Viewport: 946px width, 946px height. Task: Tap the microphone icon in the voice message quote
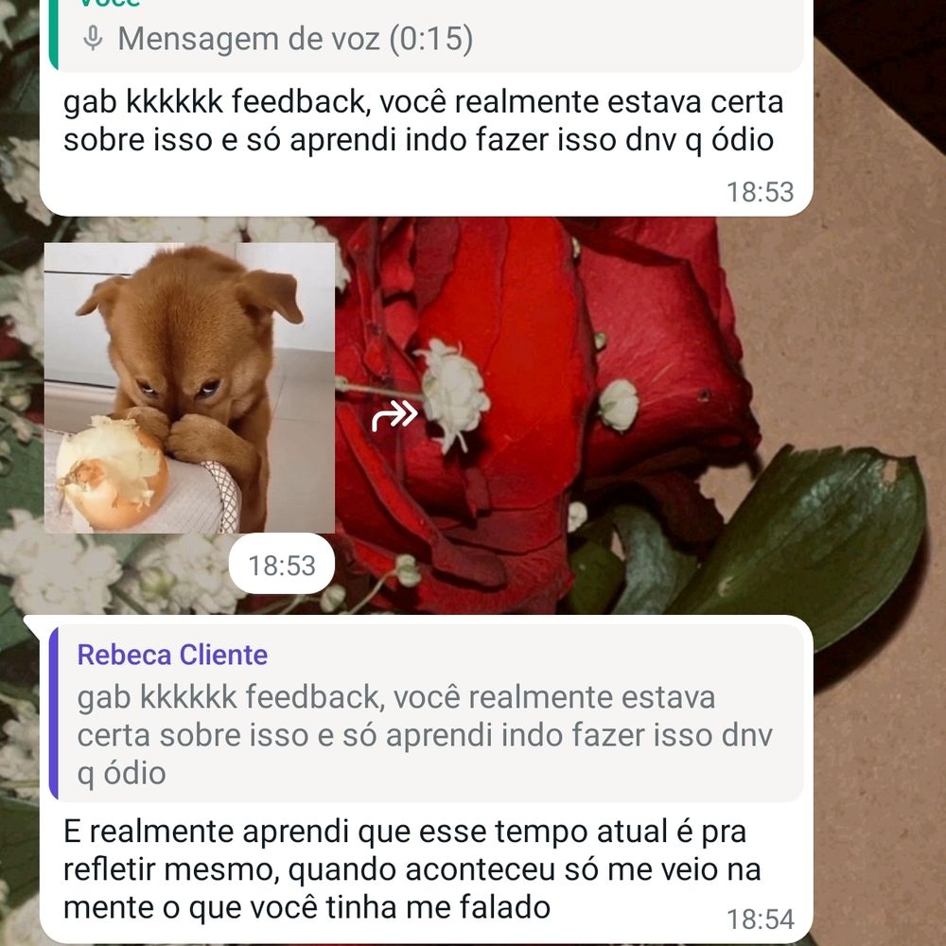coord(93,39)
